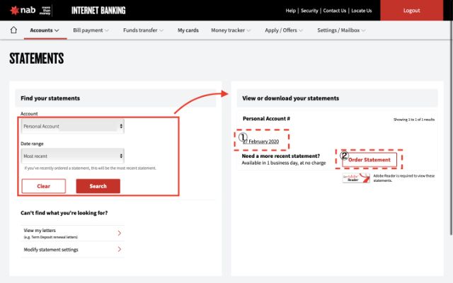Click the Contact Us link

tap(335, 11)
